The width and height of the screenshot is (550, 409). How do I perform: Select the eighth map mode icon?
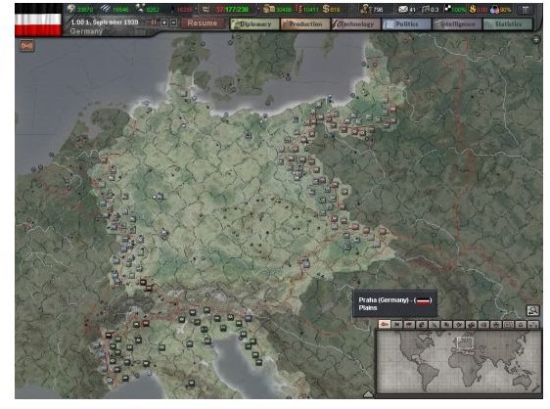pos(471,325)
